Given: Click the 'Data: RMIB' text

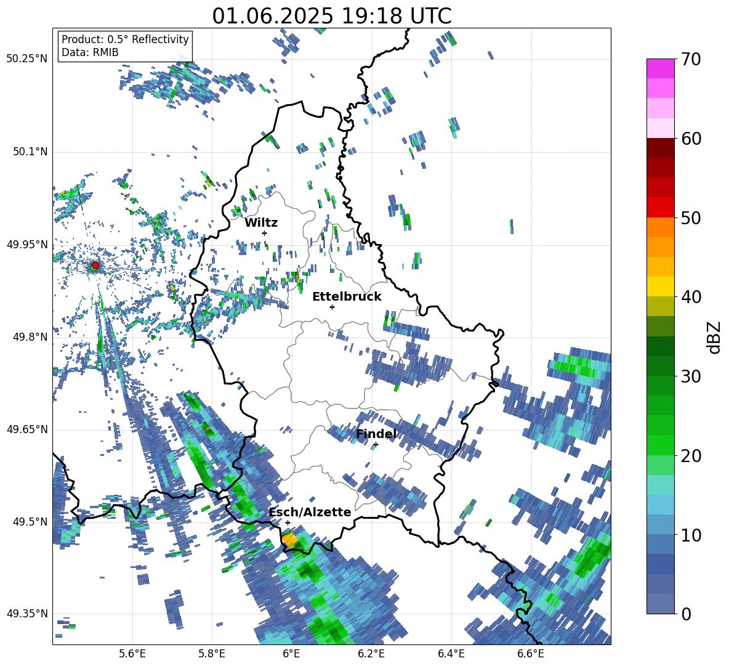Looking at the screenshot, I should click(x=90, y=52).
